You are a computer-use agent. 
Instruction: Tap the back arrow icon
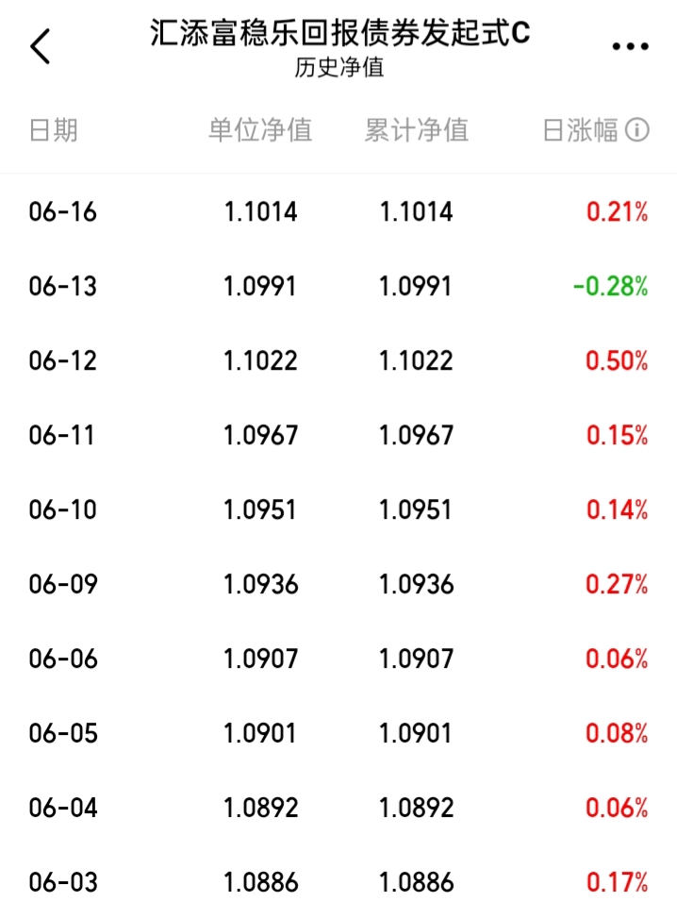point(41,45)
